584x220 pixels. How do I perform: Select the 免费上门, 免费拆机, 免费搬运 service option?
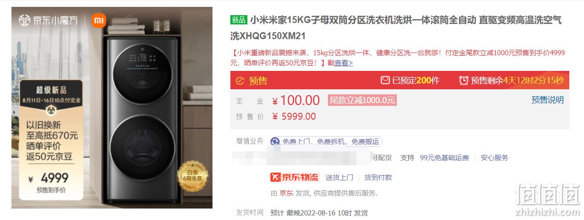[x=326, y=141]
